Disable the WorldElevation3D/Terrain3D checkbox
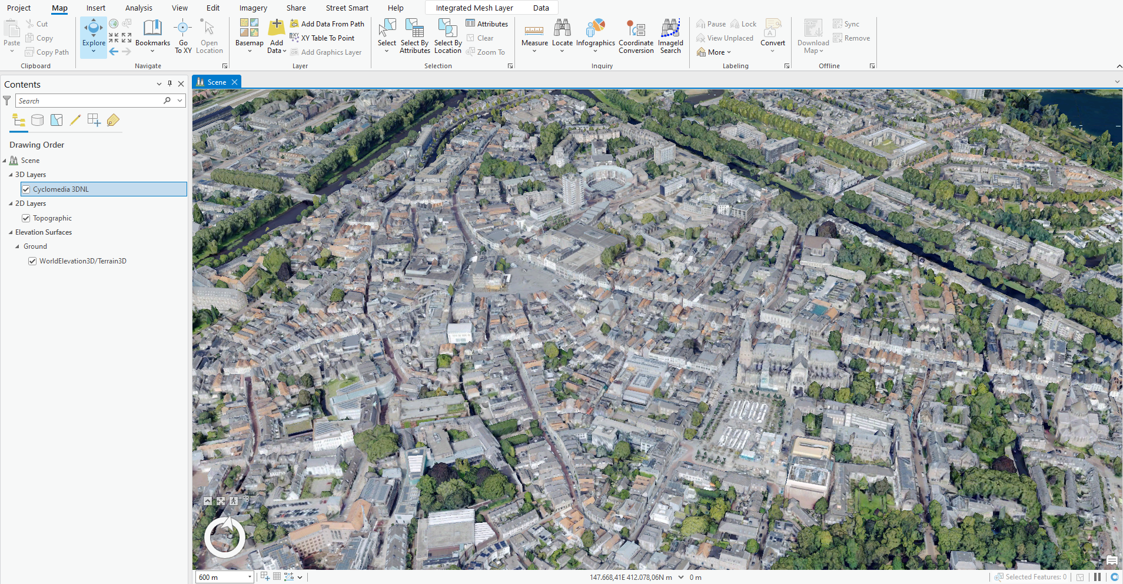 pos(32,261)
